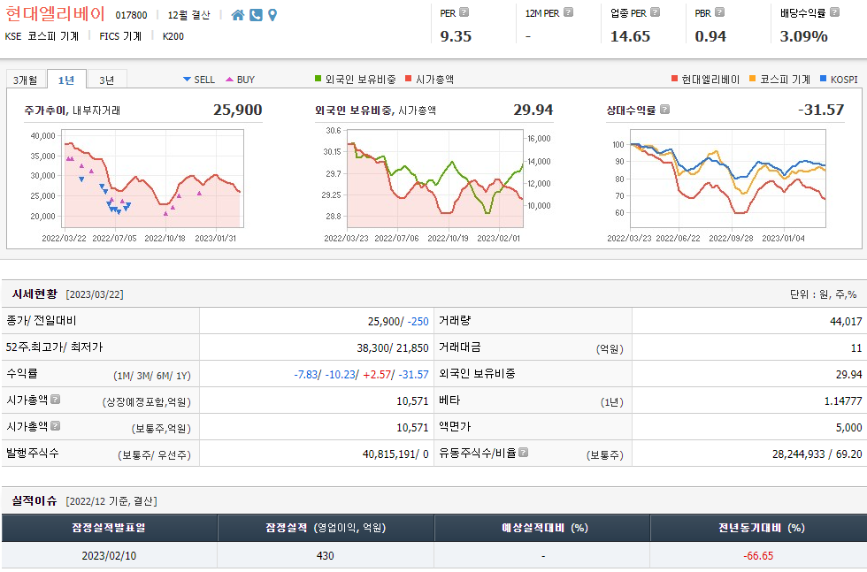The width and height of the screenshot is (867, 572).
Task: Click the 액면가 value 5,000
Action: [x=848, y=427]
